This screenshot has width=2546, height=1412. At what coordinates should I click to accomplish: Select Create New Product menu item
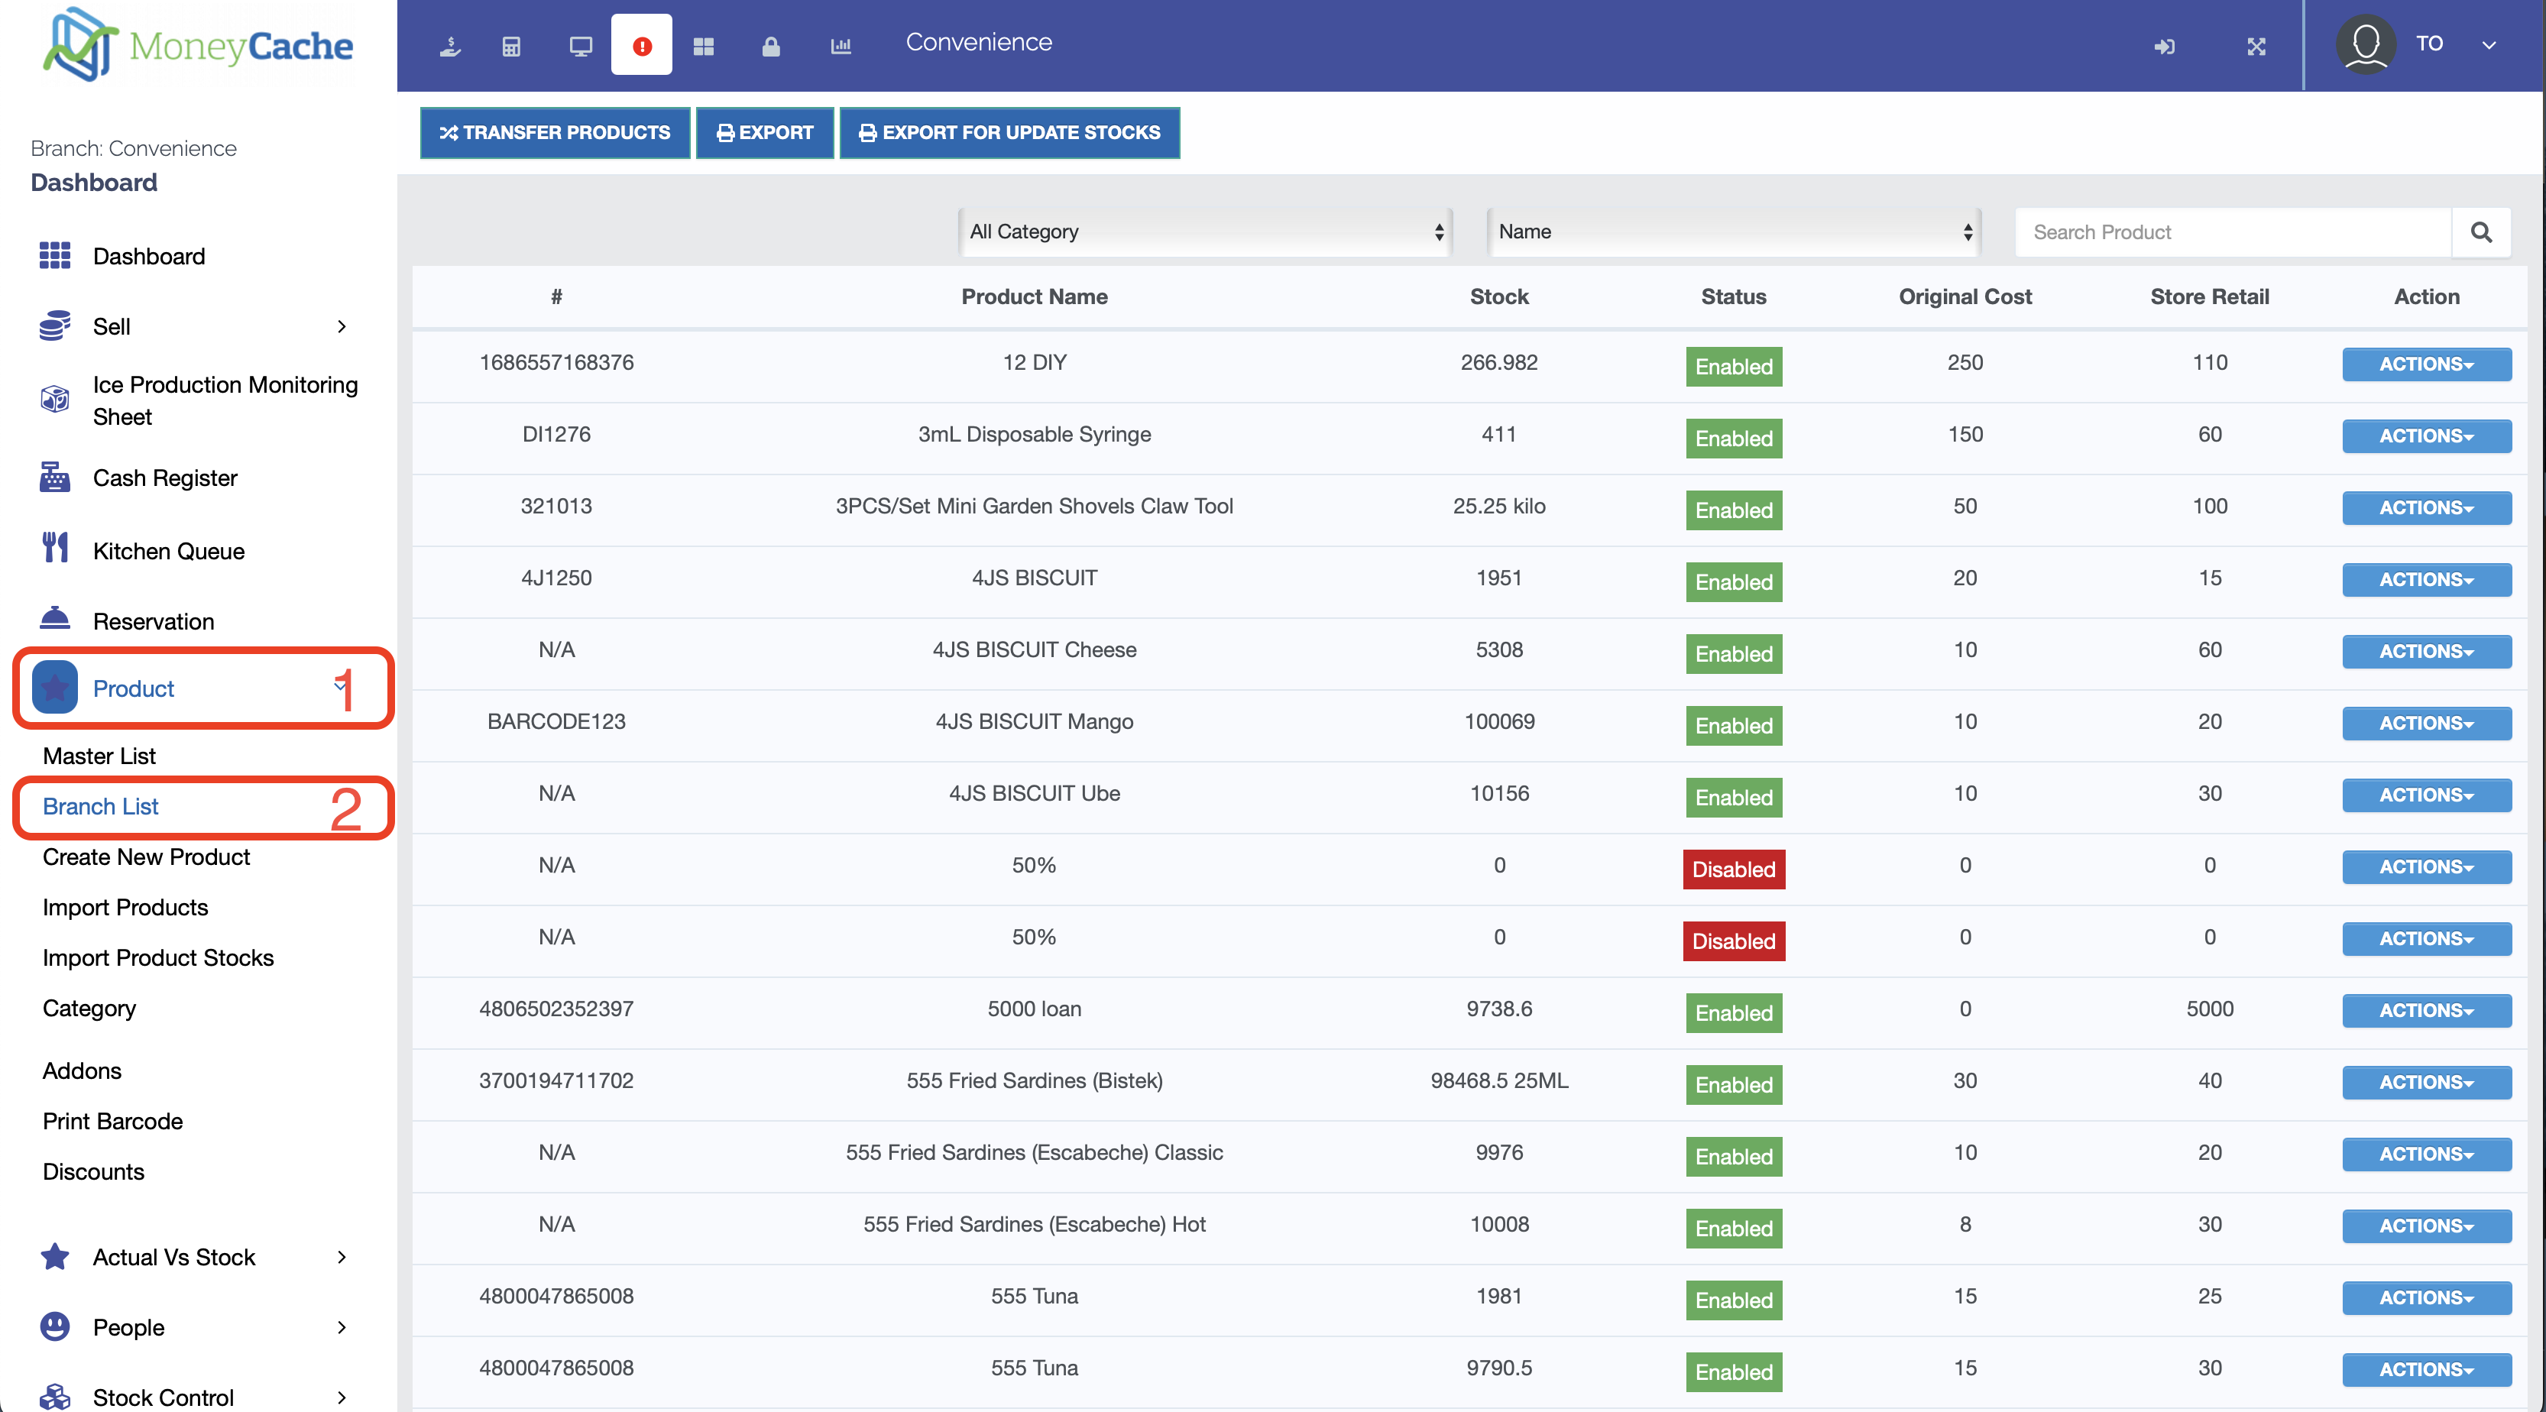coord(146,857)
